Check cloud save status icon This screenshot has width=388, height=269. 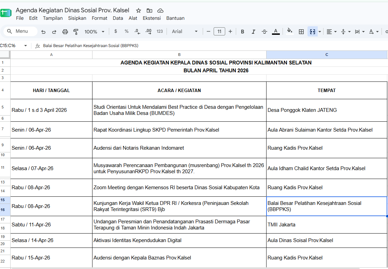point(160,11)
